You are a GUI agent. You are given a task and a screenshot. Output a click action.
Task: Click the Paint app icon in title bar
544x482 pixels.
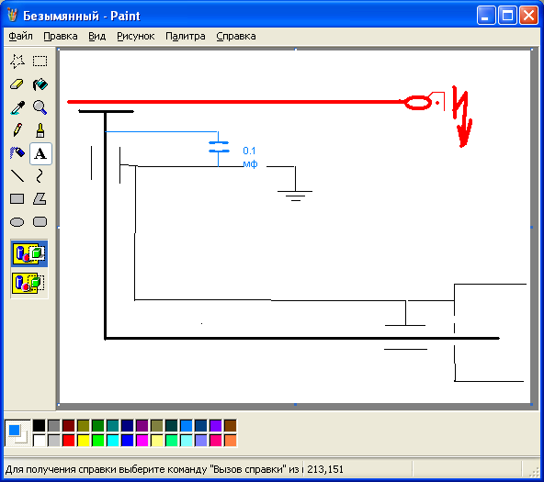pyautogui.click(x=12, y=16)
